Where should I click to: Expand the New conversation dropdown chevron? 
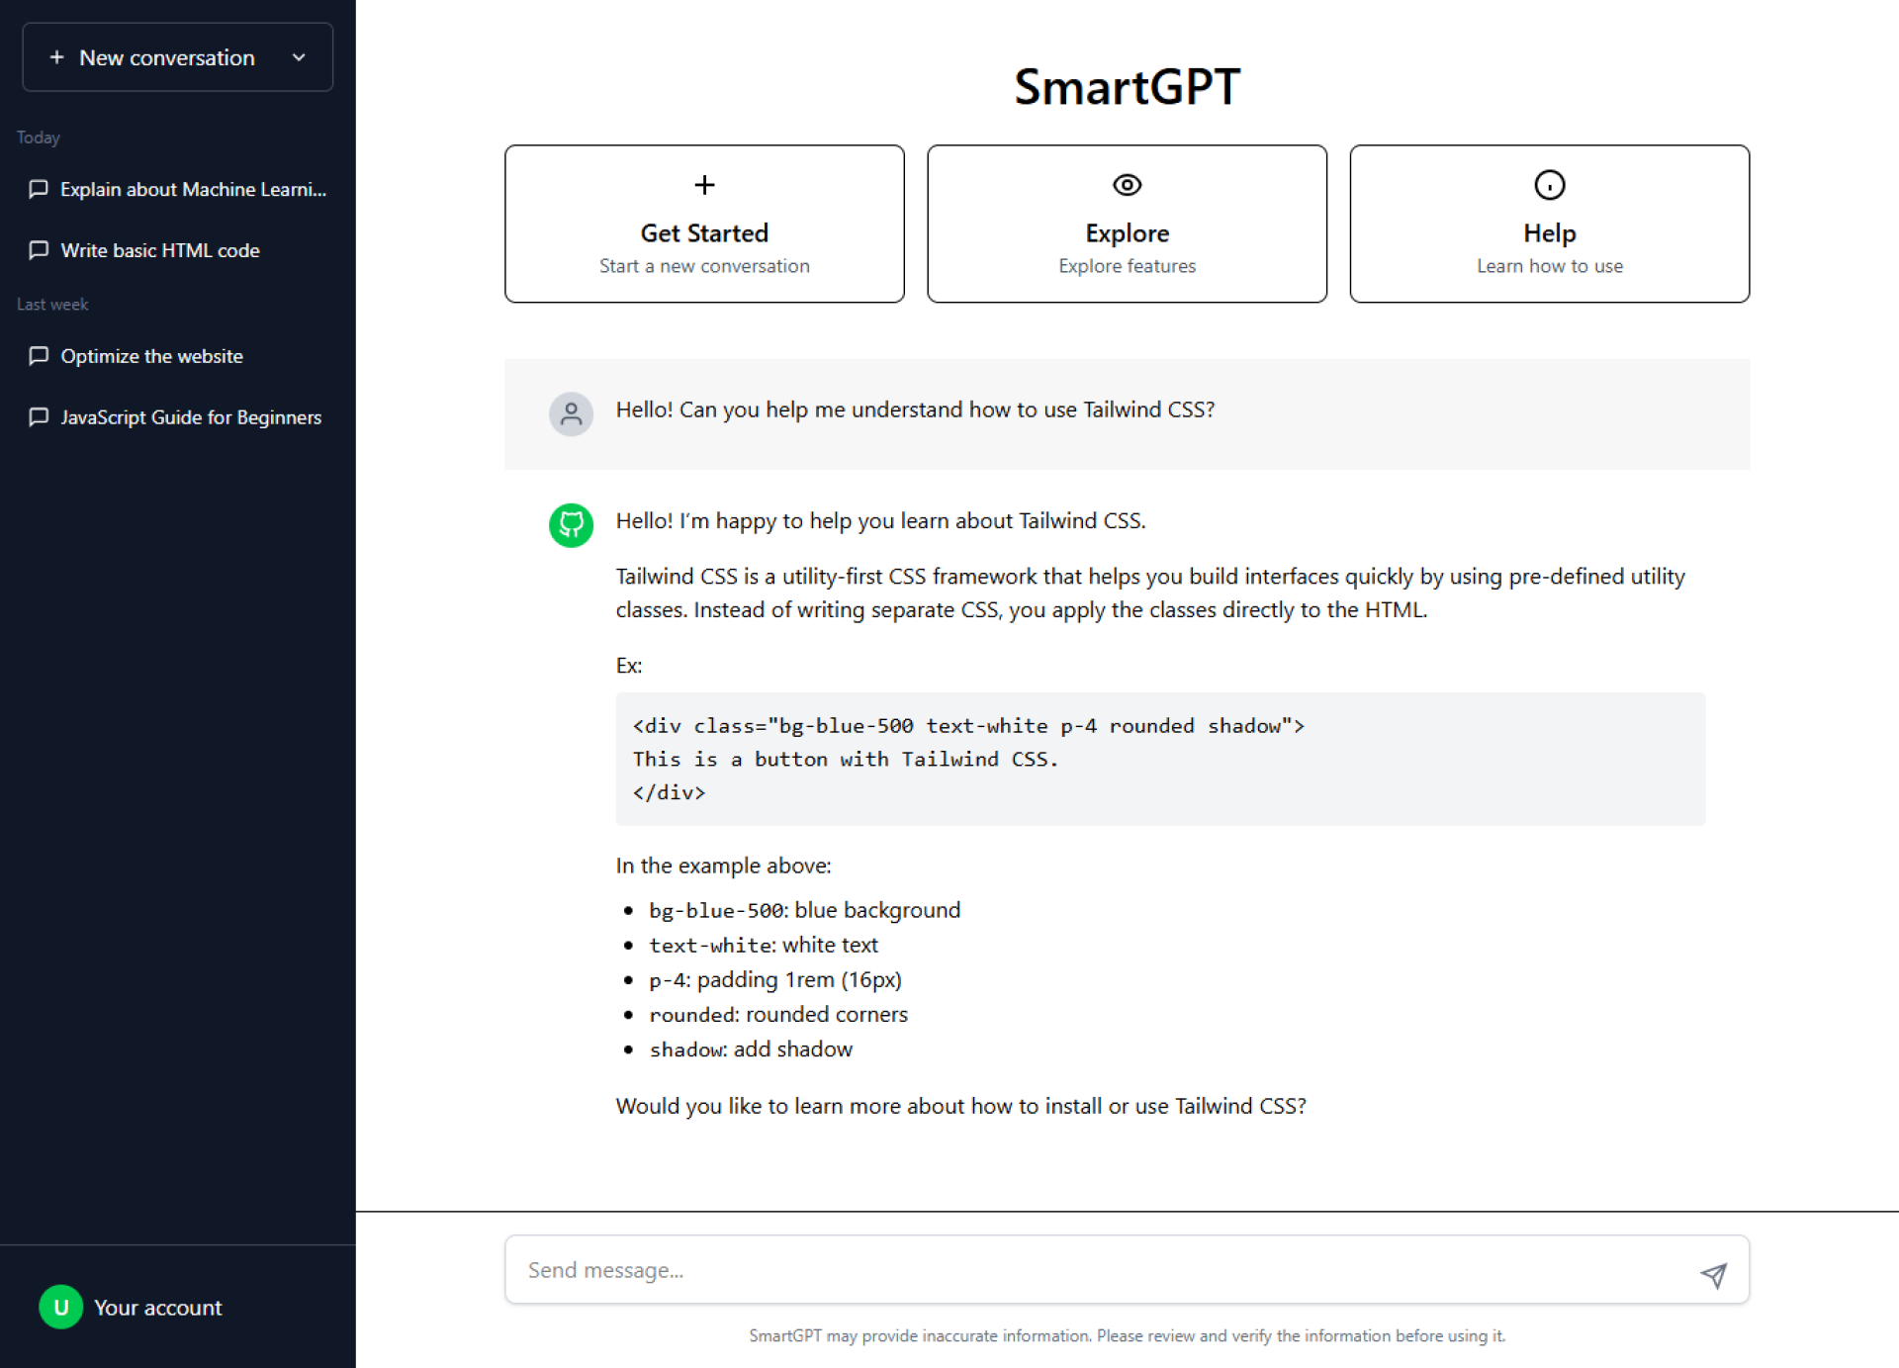pos(299,57)
